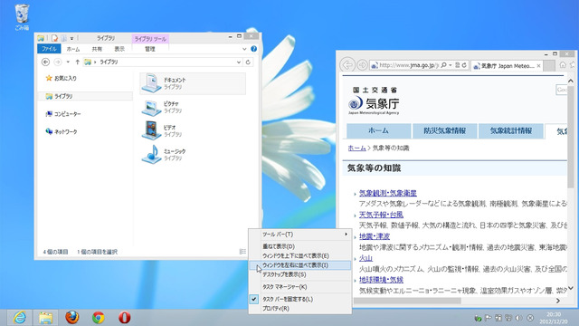Refresh the Explorer library view
This screenshot has height=326, width=579.
tap(248, 62)
